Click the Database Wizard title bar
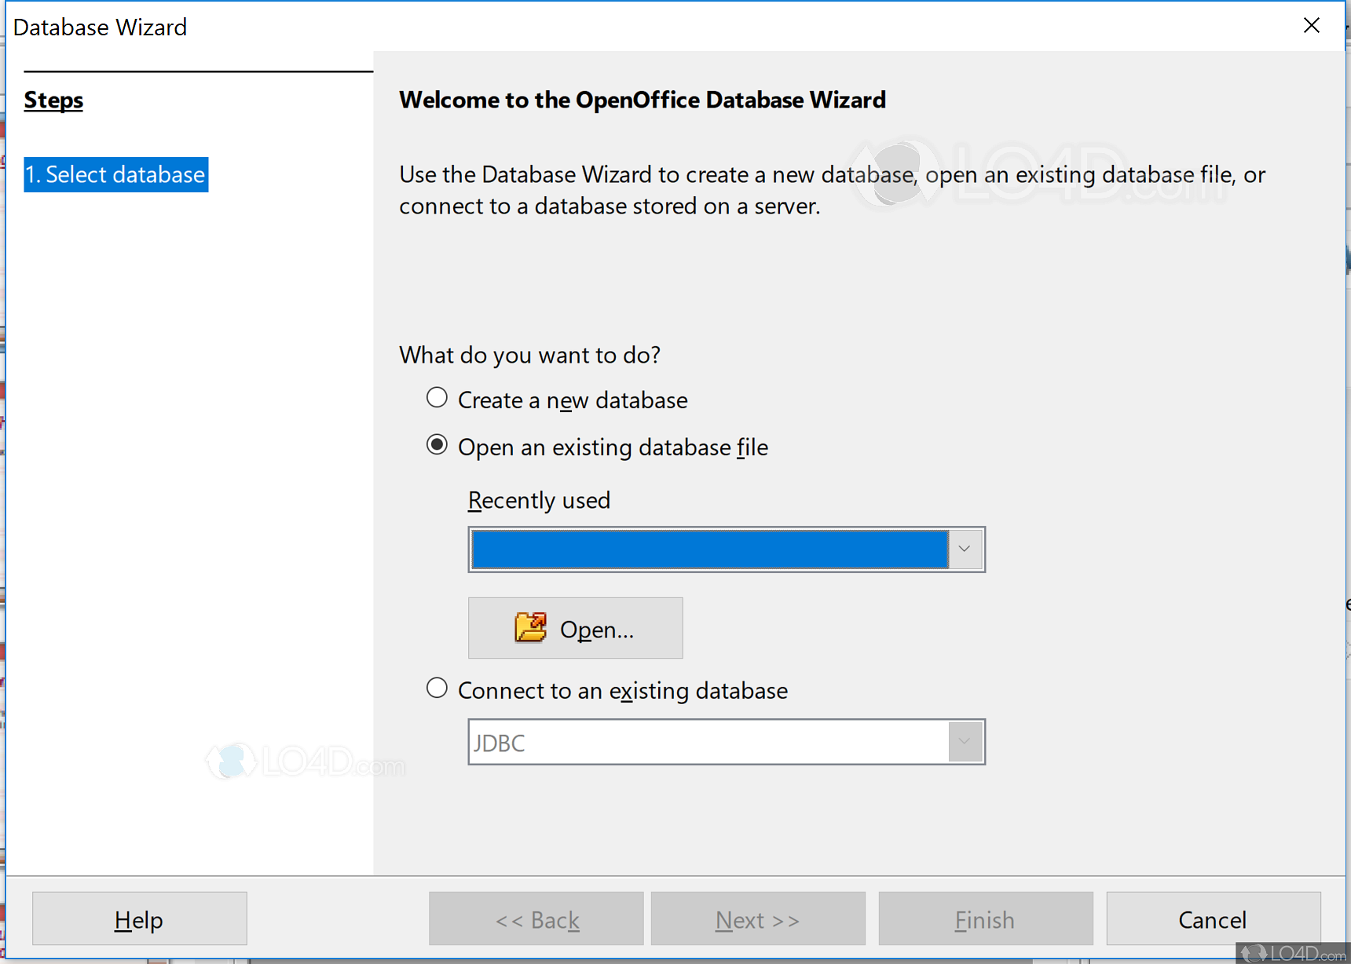Screen dimensions: 1351x964 click(x=101, y=27)
